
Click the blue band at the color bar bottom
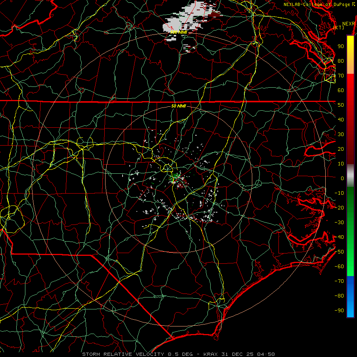(350, 297)
